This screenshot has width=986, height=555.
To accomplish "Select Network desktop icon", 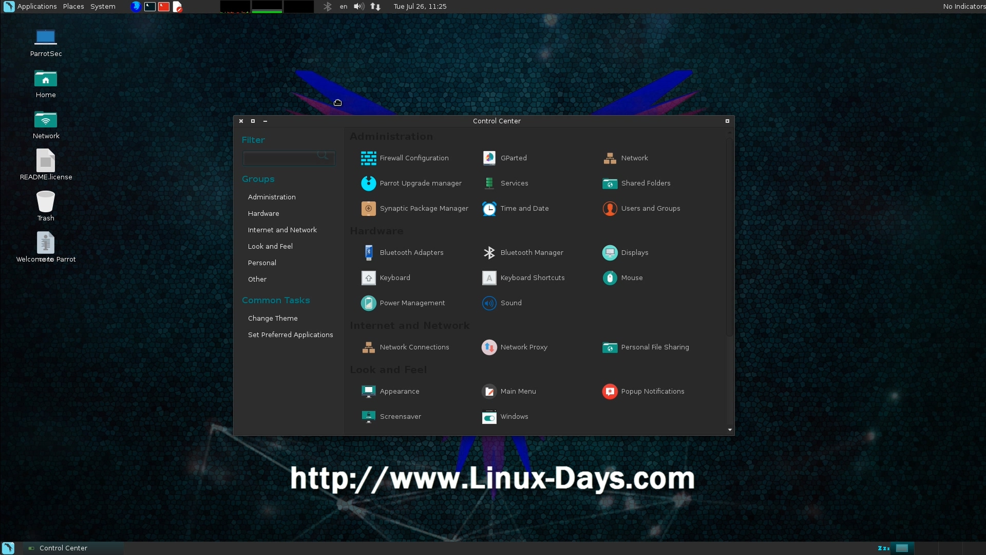I will 46,124.
